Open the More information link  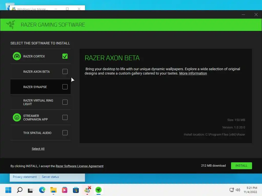click(193, 73)
